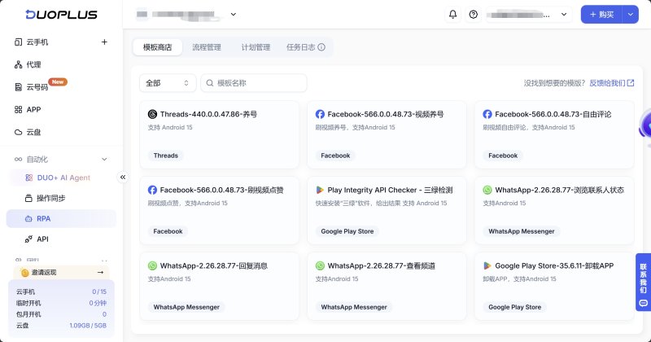Click external link icon after 反馈给我们

(x=630, y=83)
